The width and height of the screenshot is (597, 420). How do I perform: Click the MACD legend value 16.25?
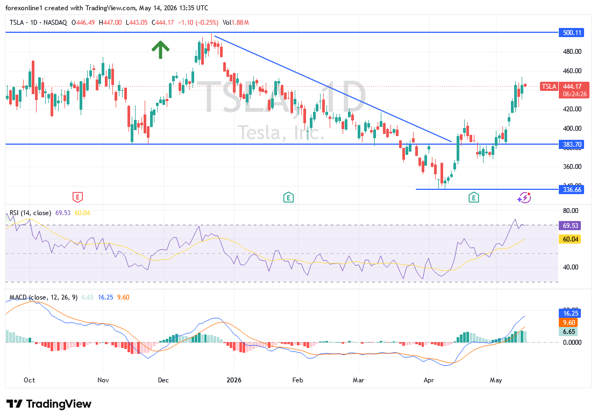[x=105, y=297]
